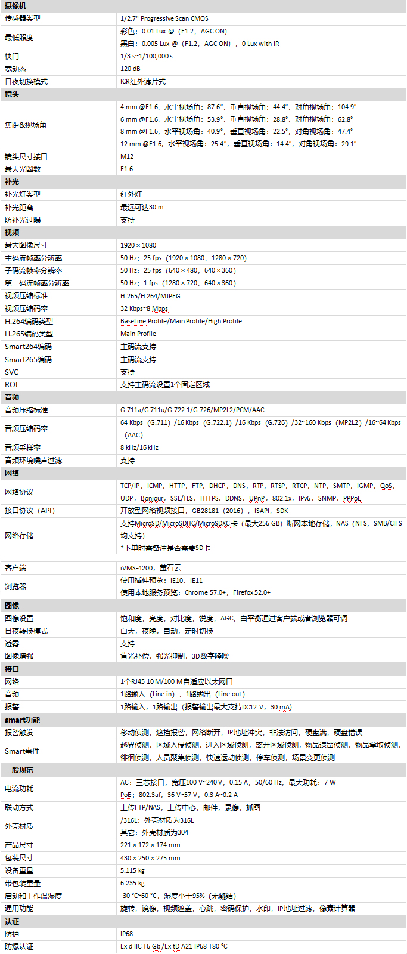Select the 221 × 172 × 174 mm product size
The height and width of the screenshot is (954, 407).
click(x=150, y=845)
